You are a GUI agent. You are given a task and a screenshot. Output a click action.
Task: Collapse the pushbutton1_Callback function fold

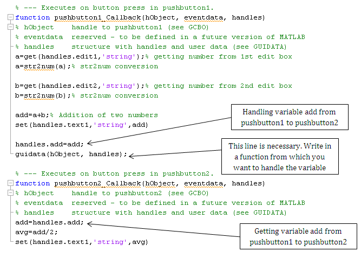coord(10,17)
